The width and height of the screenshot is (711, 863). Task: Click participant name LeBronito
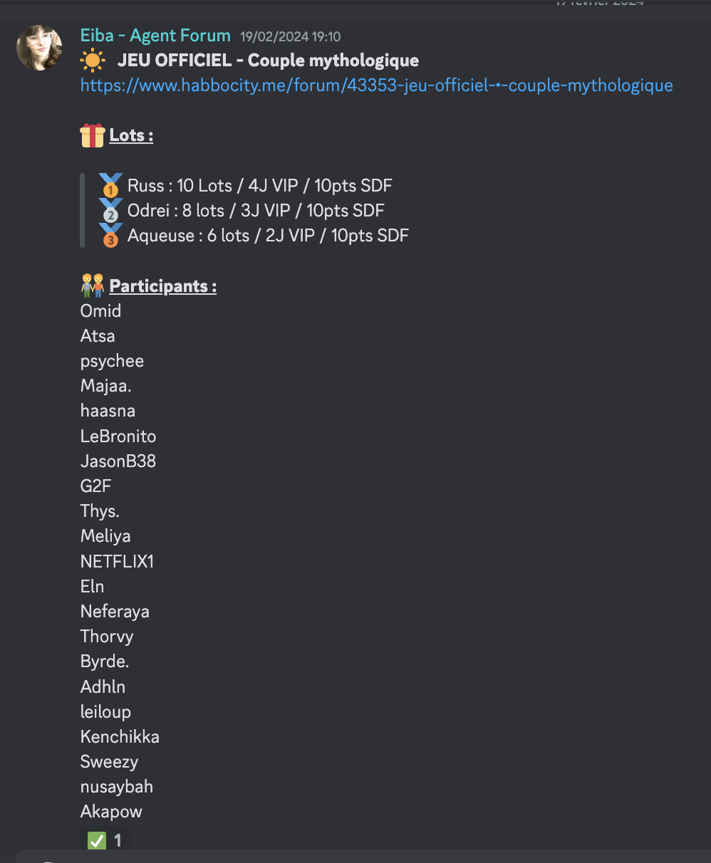click(118, 436)
